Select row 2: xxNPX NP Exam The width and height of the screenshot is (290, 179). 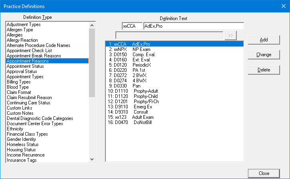click(x=175, y=49)
